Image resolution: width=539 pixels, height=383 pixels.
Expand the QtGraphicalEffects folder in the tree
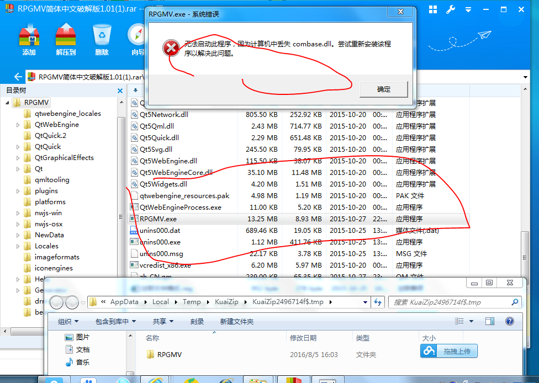(18, 158)
